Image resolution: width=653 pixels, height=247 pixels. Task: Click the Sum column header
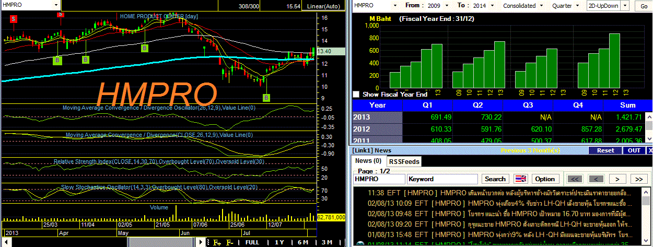coord(627,104)
